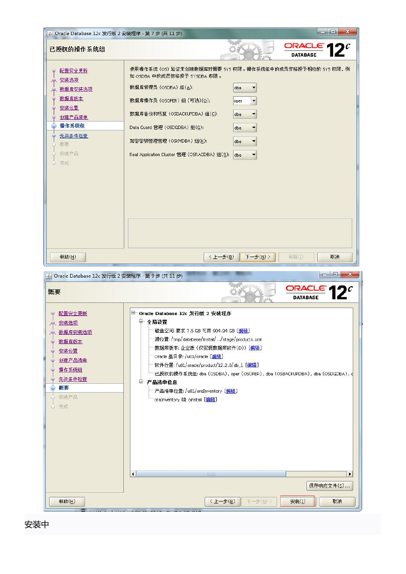Go to 数据库安装选项 in step 9 sidebar
Screen dimensions: 406x574
click(75, 332)
